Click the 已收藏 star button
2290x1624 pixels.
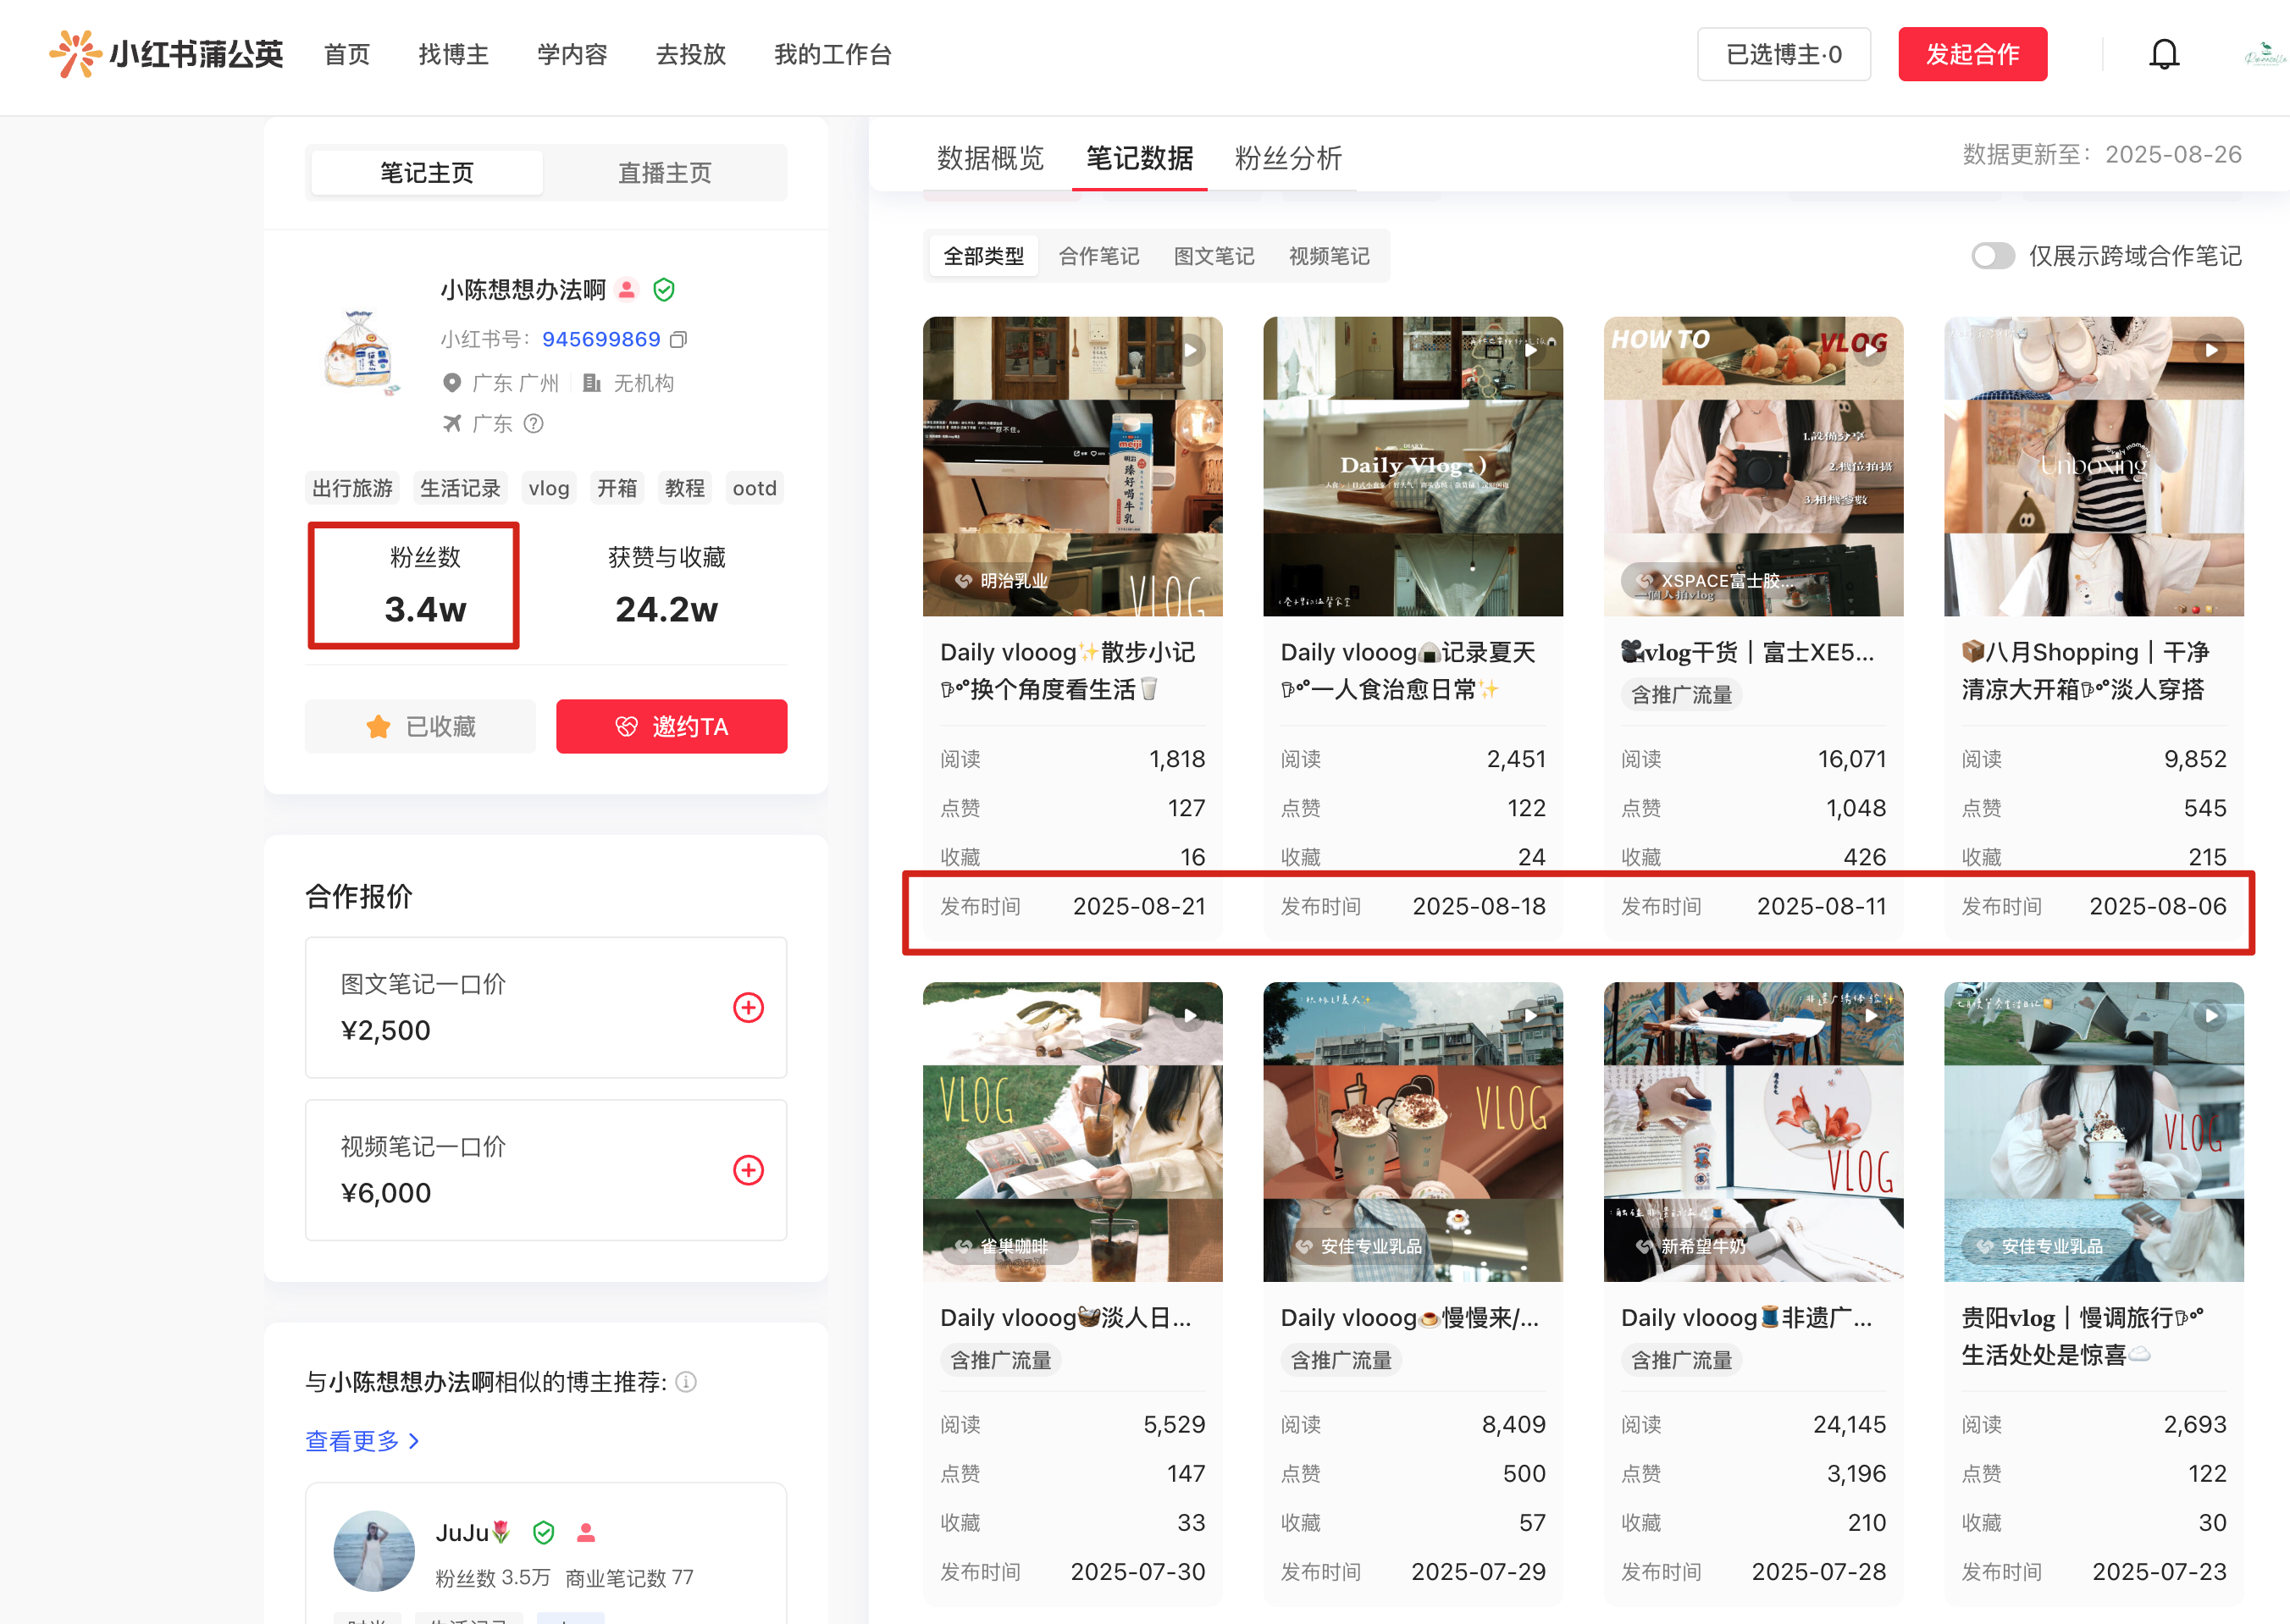coord(420,727)
